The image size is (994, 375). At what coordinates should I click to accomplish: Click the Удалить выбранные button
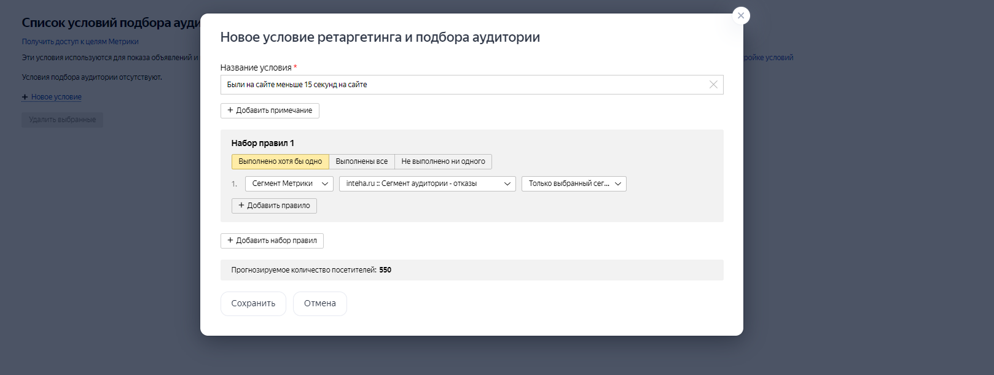(63, 120)
